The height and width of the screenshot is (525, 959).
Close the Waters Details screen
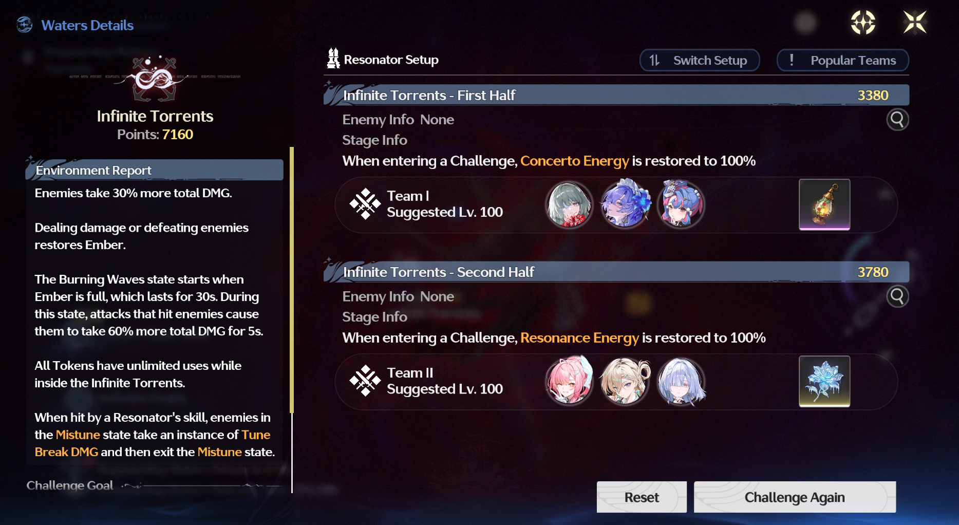tap(915, 23)
